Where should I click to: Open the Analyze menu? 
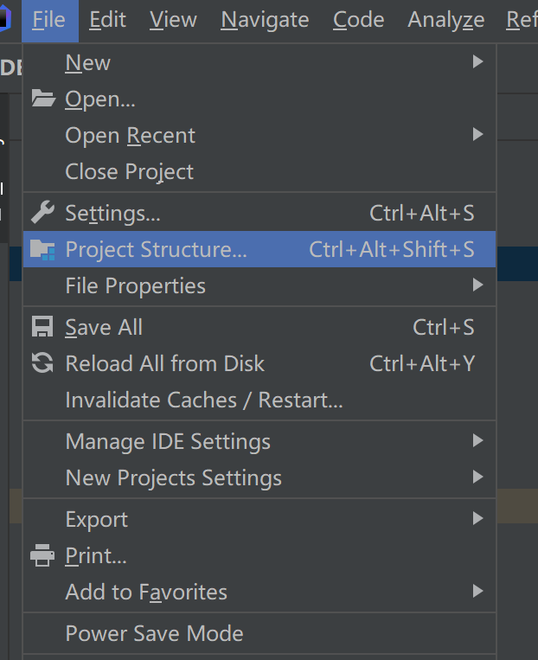pyautogui.click(x=446, y=20)
